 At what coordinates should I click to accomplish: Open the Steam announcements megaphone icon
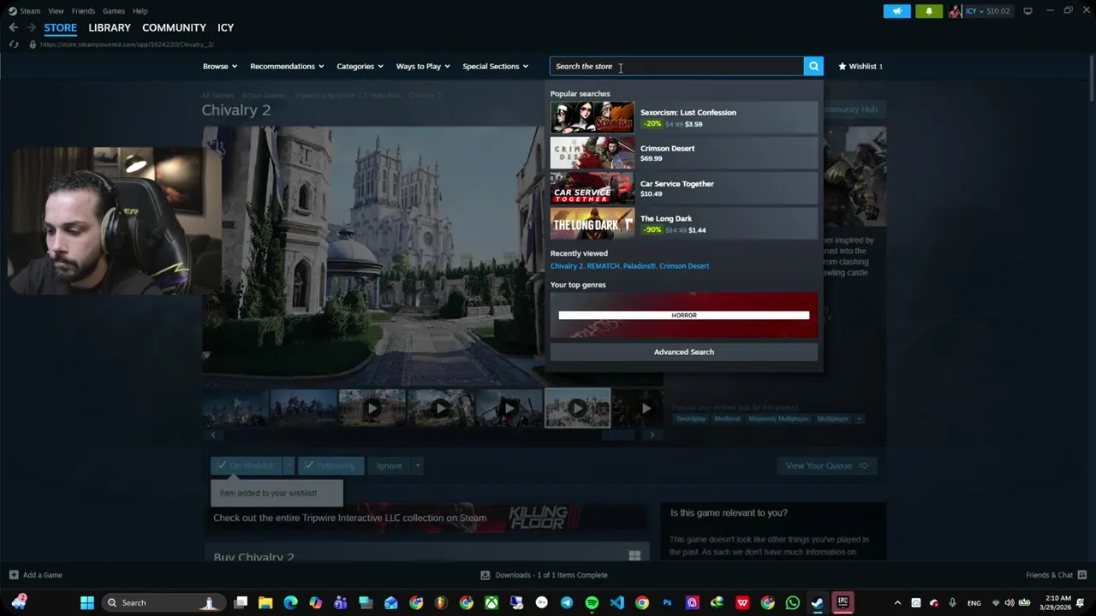pos(896,11)
